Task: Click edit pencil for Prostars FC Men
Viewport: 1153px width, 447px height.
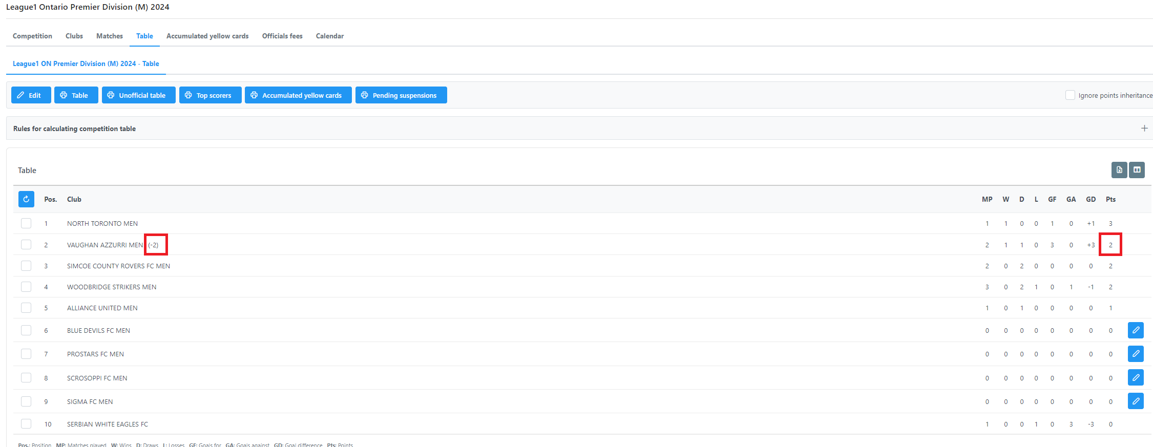Action: pos(1136,354)
